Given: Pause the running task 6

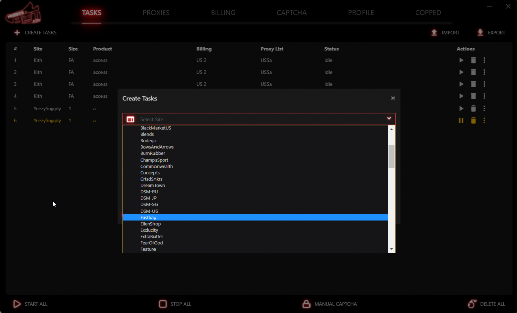Looking at the screenshot, I should [461, 121].
